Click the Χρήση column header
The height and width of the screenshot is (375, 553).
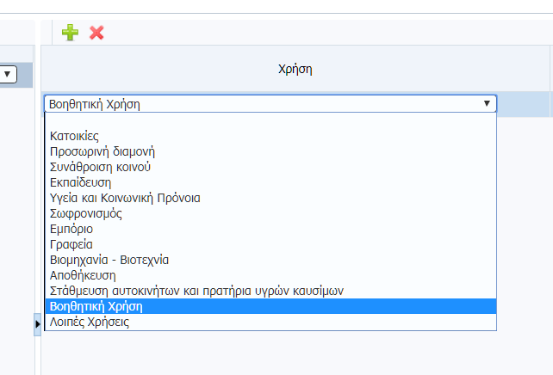[x=295, y=69]
